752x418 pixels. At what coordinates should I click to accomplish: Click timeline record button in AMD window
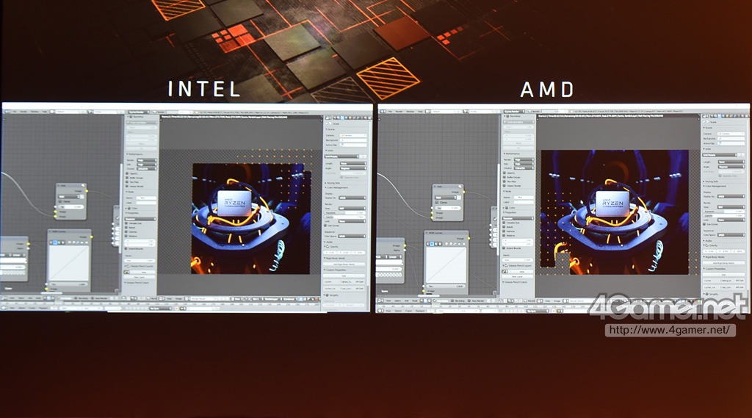point(554,311)
